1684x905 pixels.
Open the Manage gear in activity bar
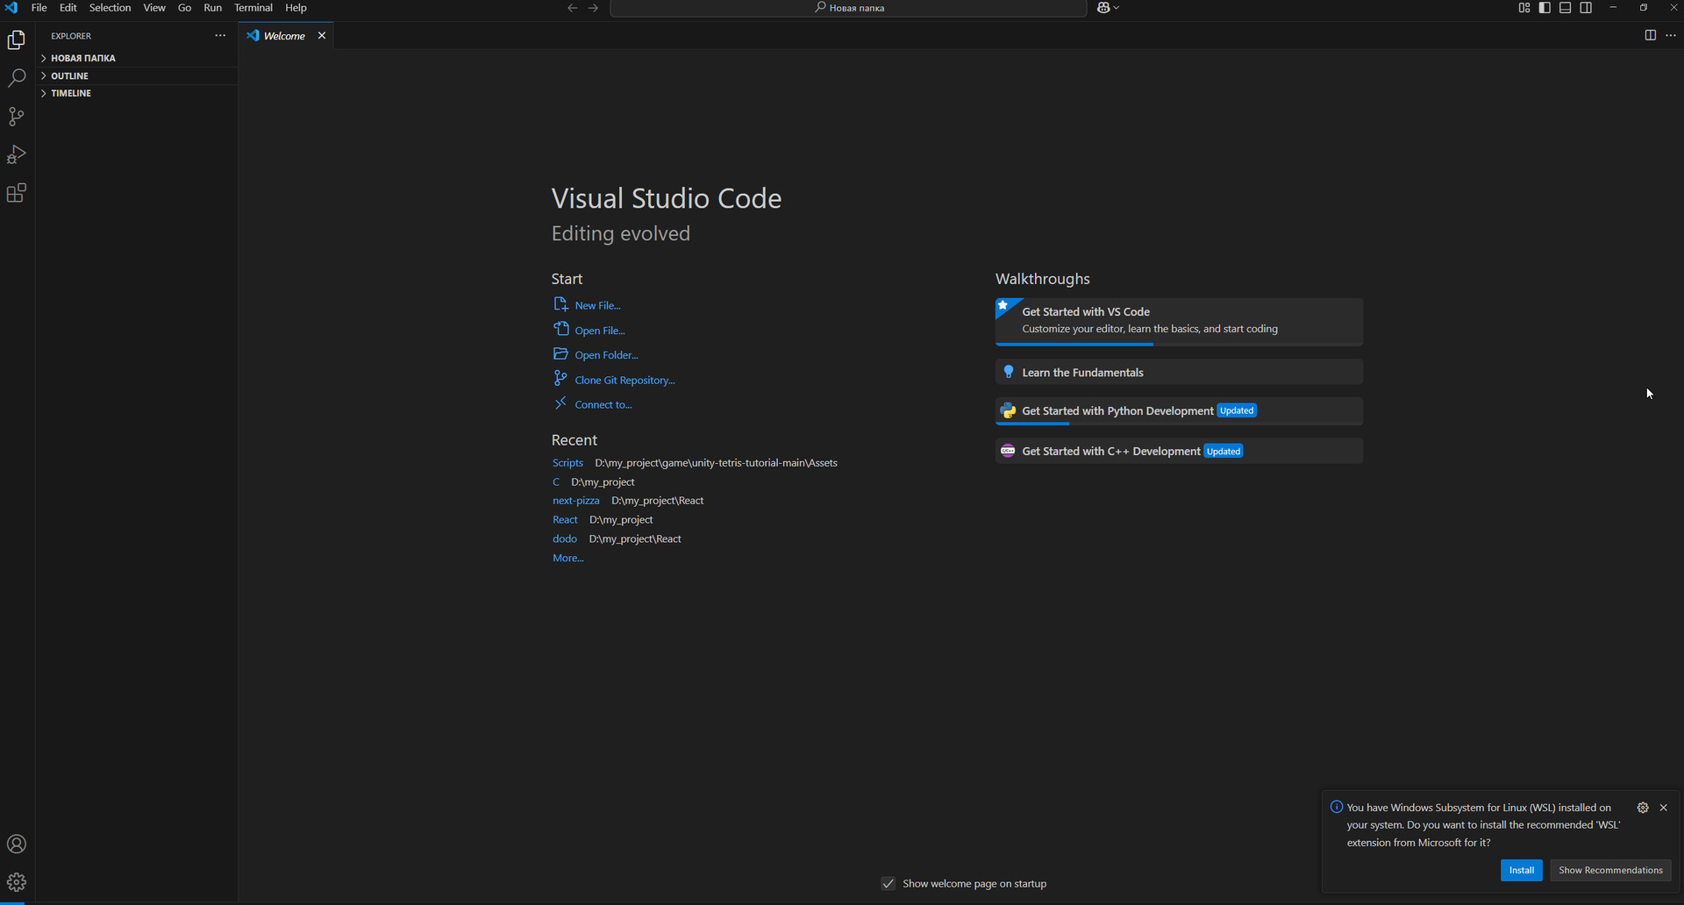click(17, 882)
